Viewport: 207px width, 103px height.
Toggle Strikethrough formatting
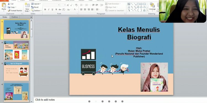coord(60,9)
